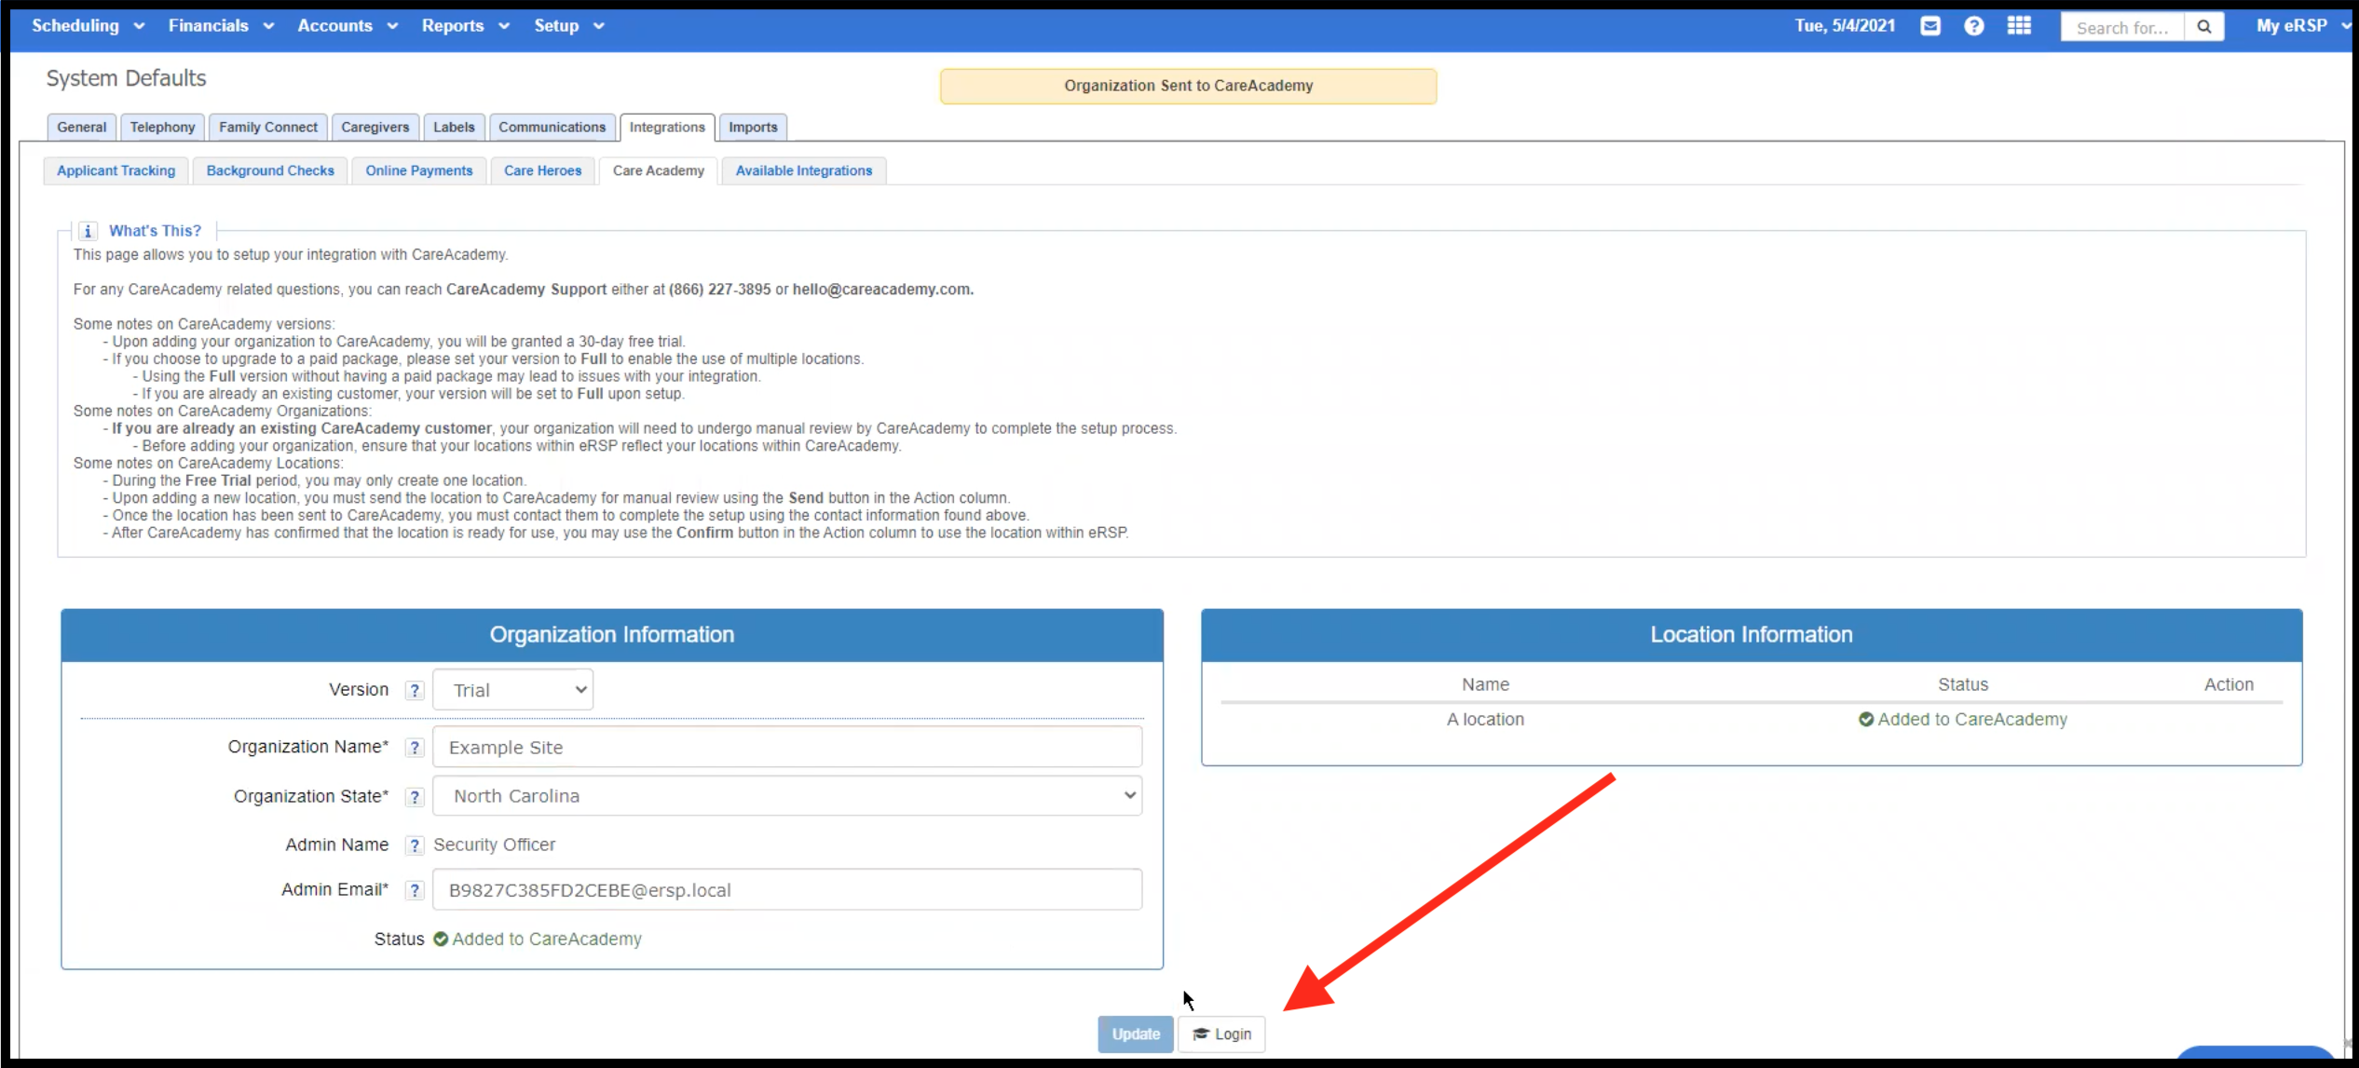Image resolution: width=2359 pixels, height=1068 pixels.
Task: Open the Family Connect tab
Action: point(268,127)
